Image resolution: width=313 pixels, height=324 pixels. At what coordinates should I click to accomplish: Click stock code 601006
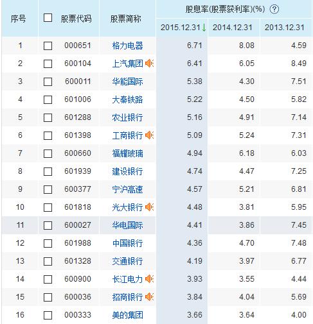[78, 99]
